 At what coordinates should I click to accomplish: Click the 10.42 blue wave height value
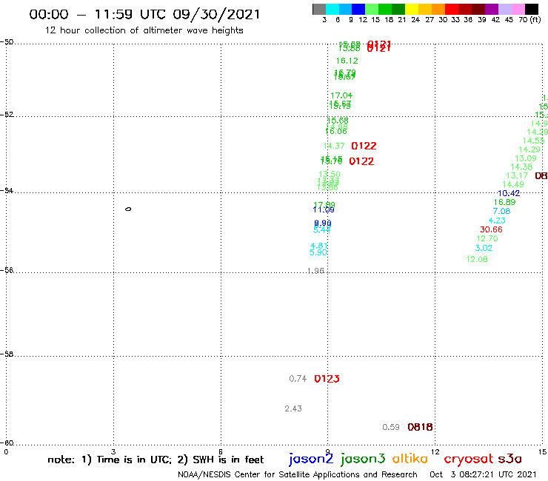(x=509, y=193)
